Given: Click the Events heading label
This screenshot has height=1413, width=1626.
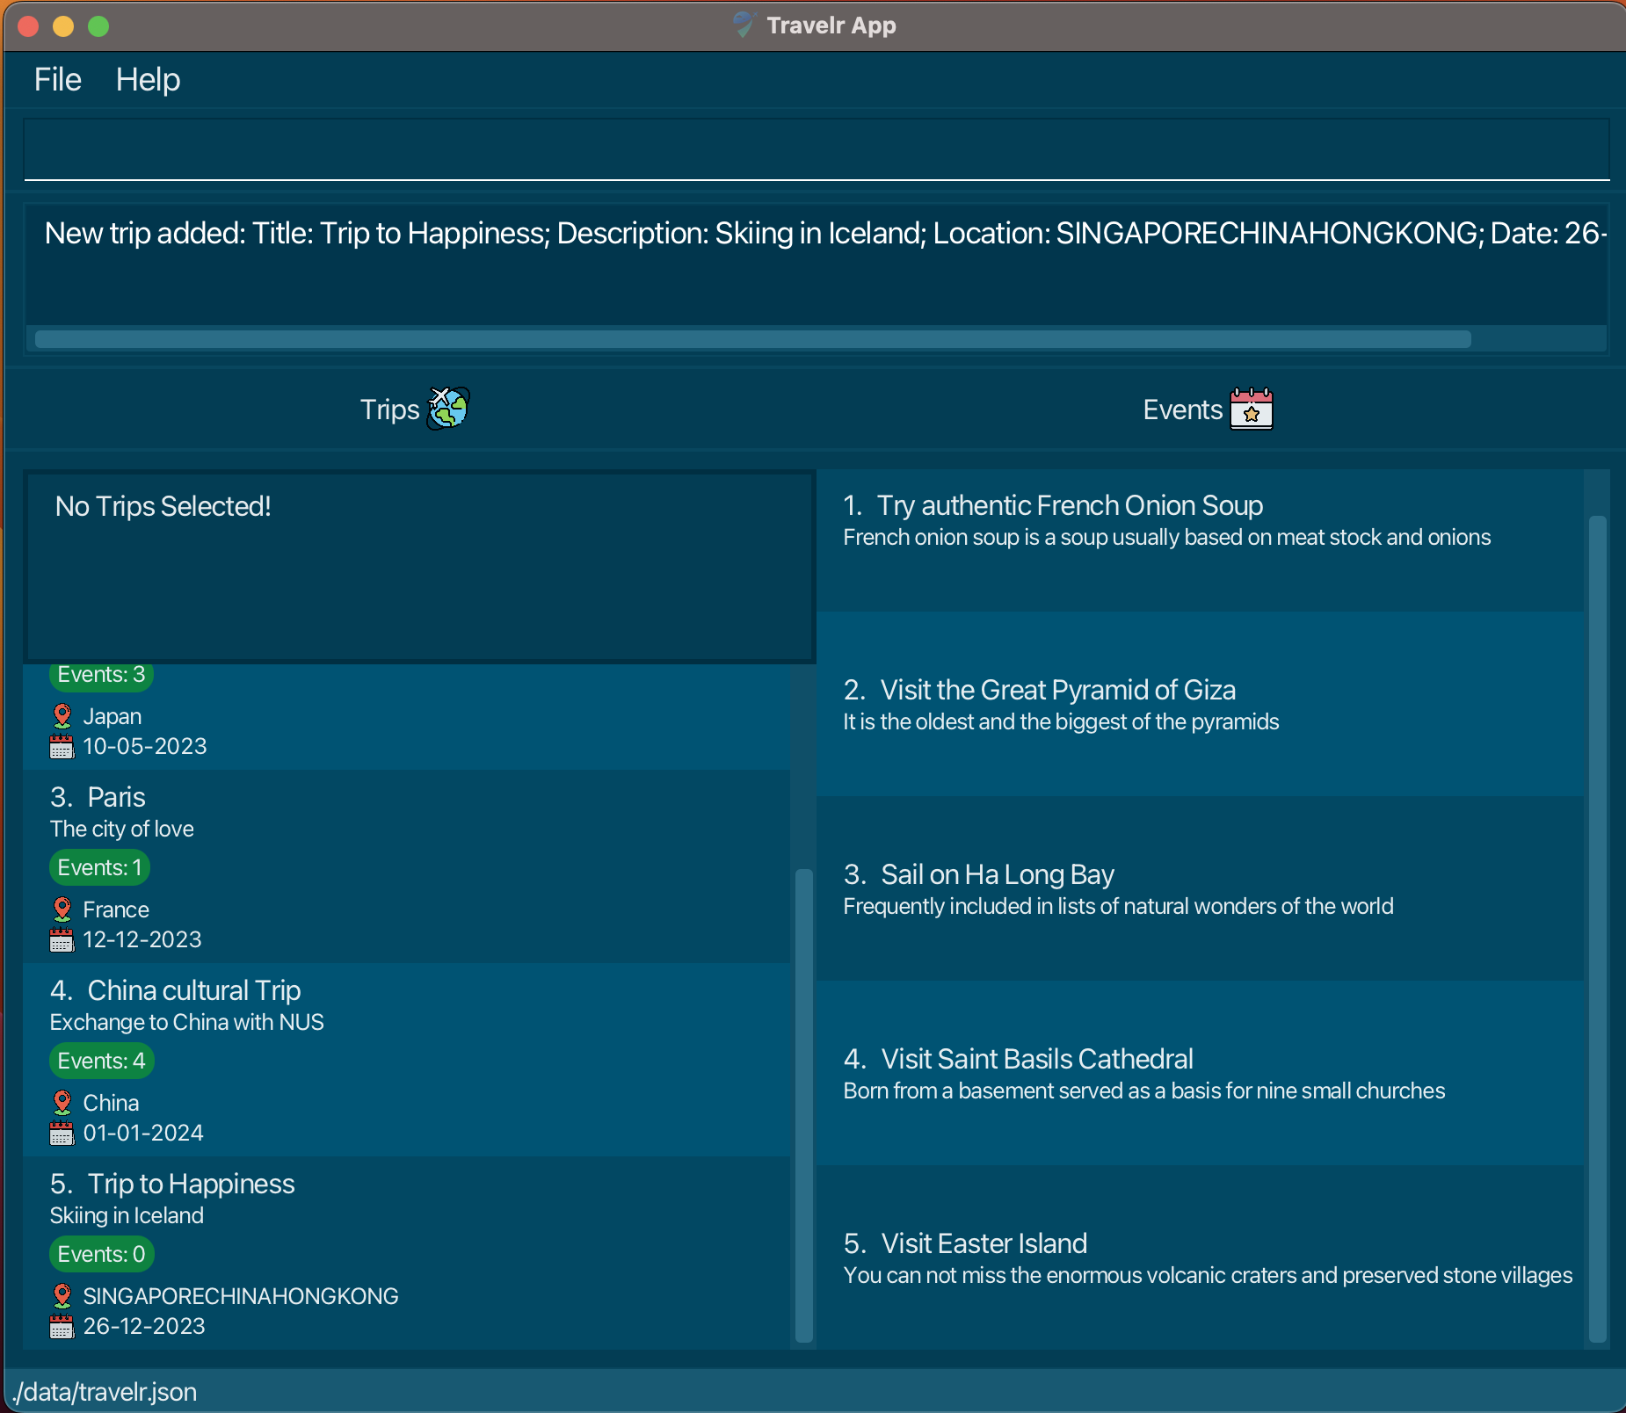Looking at the screenshot, I should [x=1183, y=409].
